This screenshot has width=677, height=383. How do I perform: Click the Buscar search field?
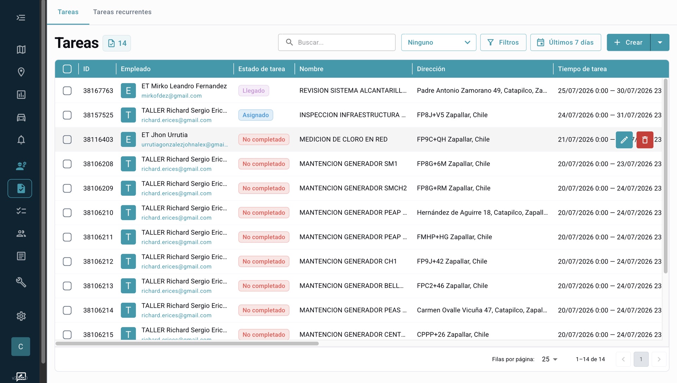coord(337,42)
